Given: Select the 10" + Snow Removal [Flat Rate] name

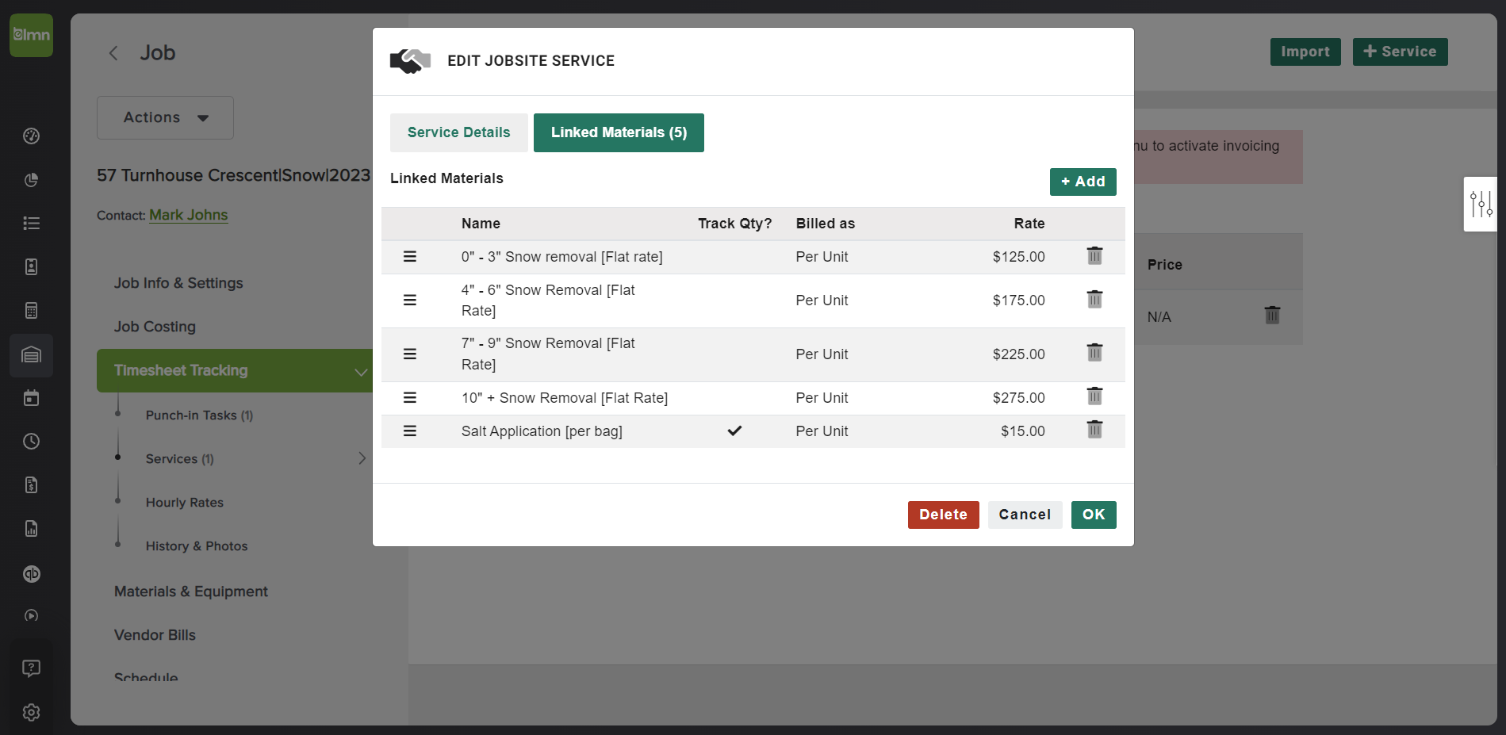Looking at the screenshot, I should click(x=565, y=398).
